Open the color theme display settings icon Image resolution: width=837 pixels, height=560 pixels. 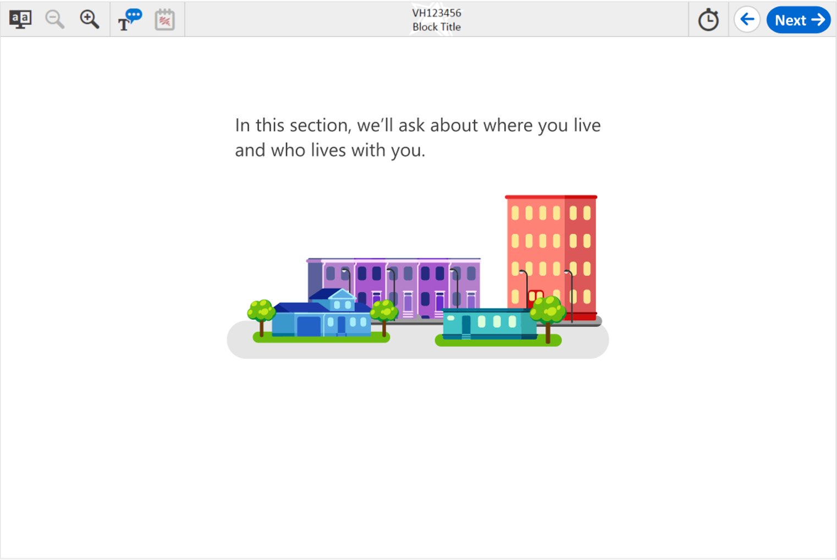[20, 20]
